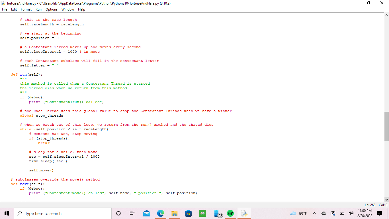Screen dimensions: 389x219
Task: Click the 'def move(self):' line
Action: tap(28, 184)
